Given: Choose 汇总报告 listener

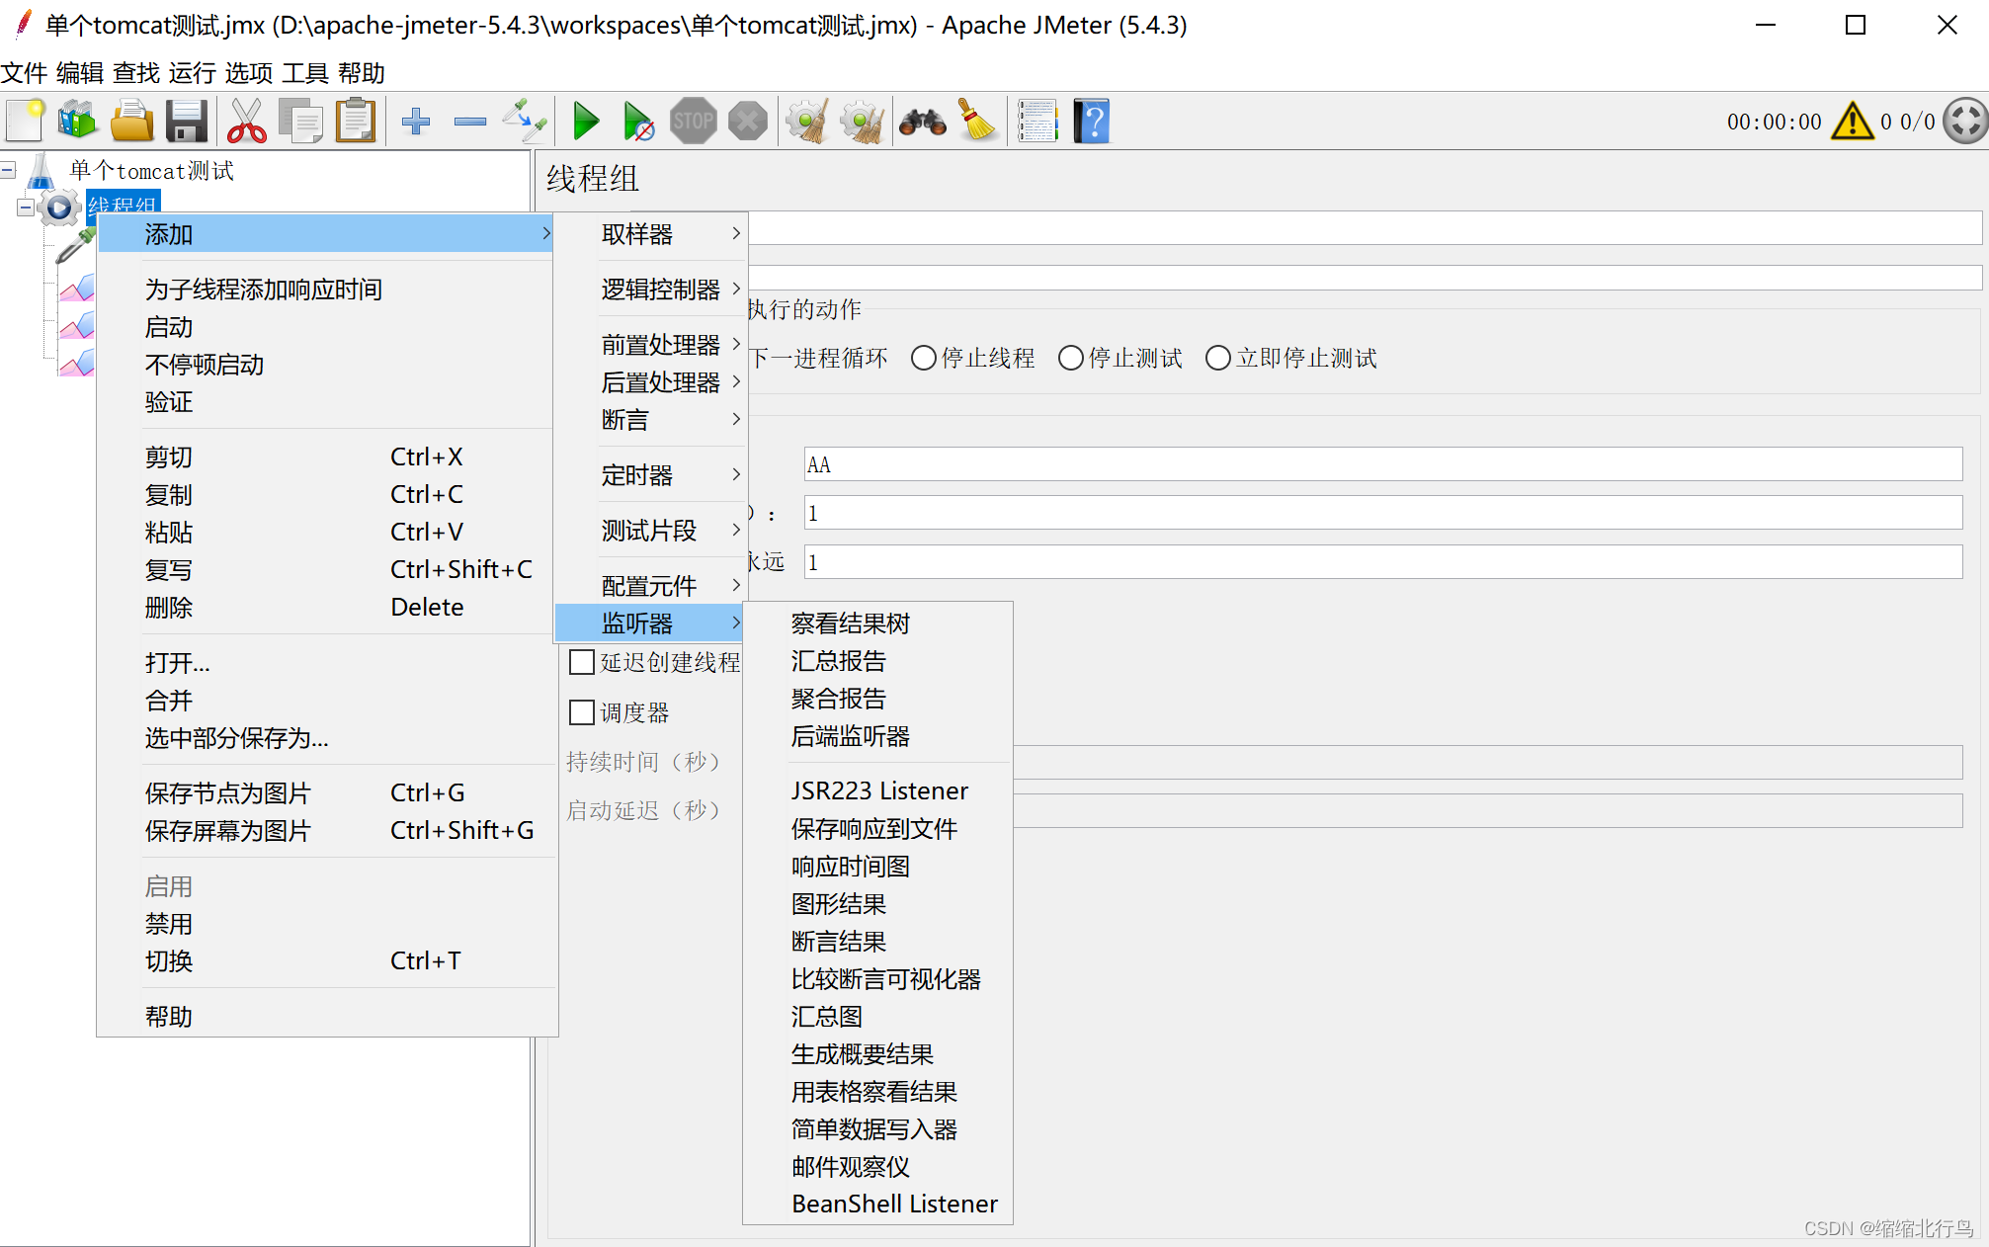Looking at the screenshot, I should pyautogui.click(x=877, y=661).
